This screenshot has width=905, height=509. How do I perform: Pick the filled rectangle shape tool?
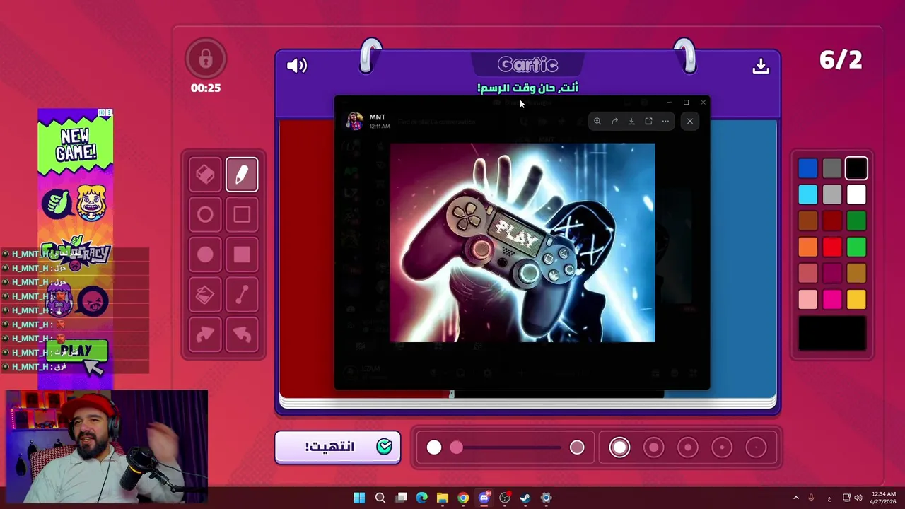coord(242,255)
